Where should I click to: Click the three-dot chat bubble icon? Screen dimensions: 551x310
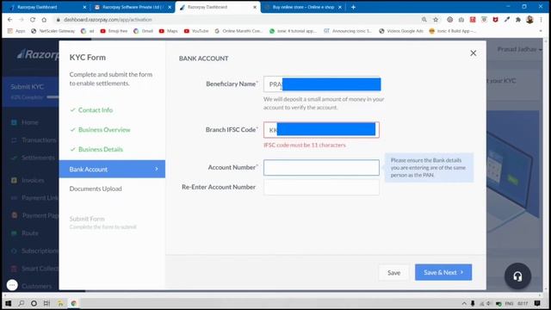(x=12, y=285)
